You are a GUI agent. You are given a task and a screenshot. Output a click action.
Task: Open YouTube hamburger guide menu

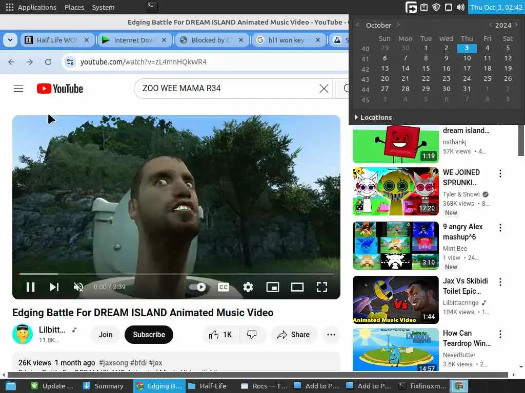pyautogui.click(x=18, y=89)
